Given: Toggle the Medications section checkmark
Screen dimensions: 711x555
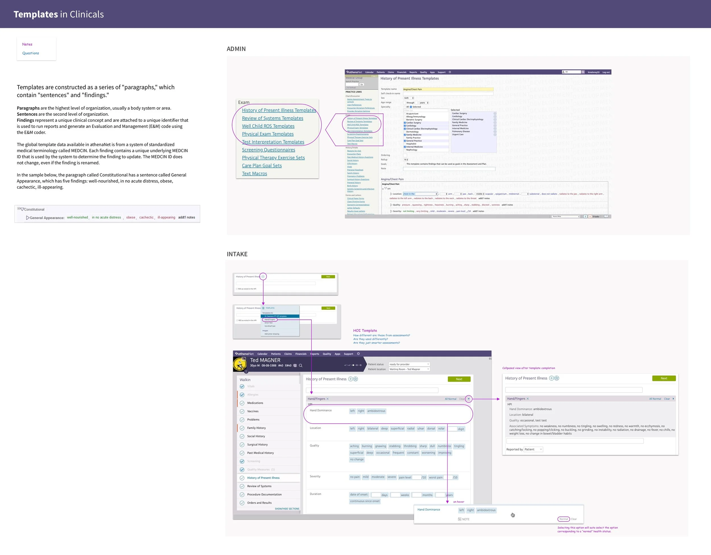Looking at the screenshot, I should point(242,403).
